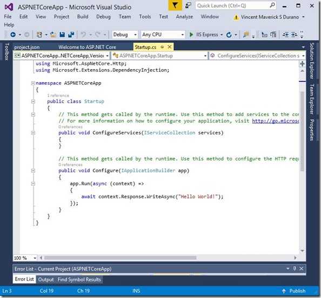
Task: Click the Quick Launch search magnifier
Action: 272,5
